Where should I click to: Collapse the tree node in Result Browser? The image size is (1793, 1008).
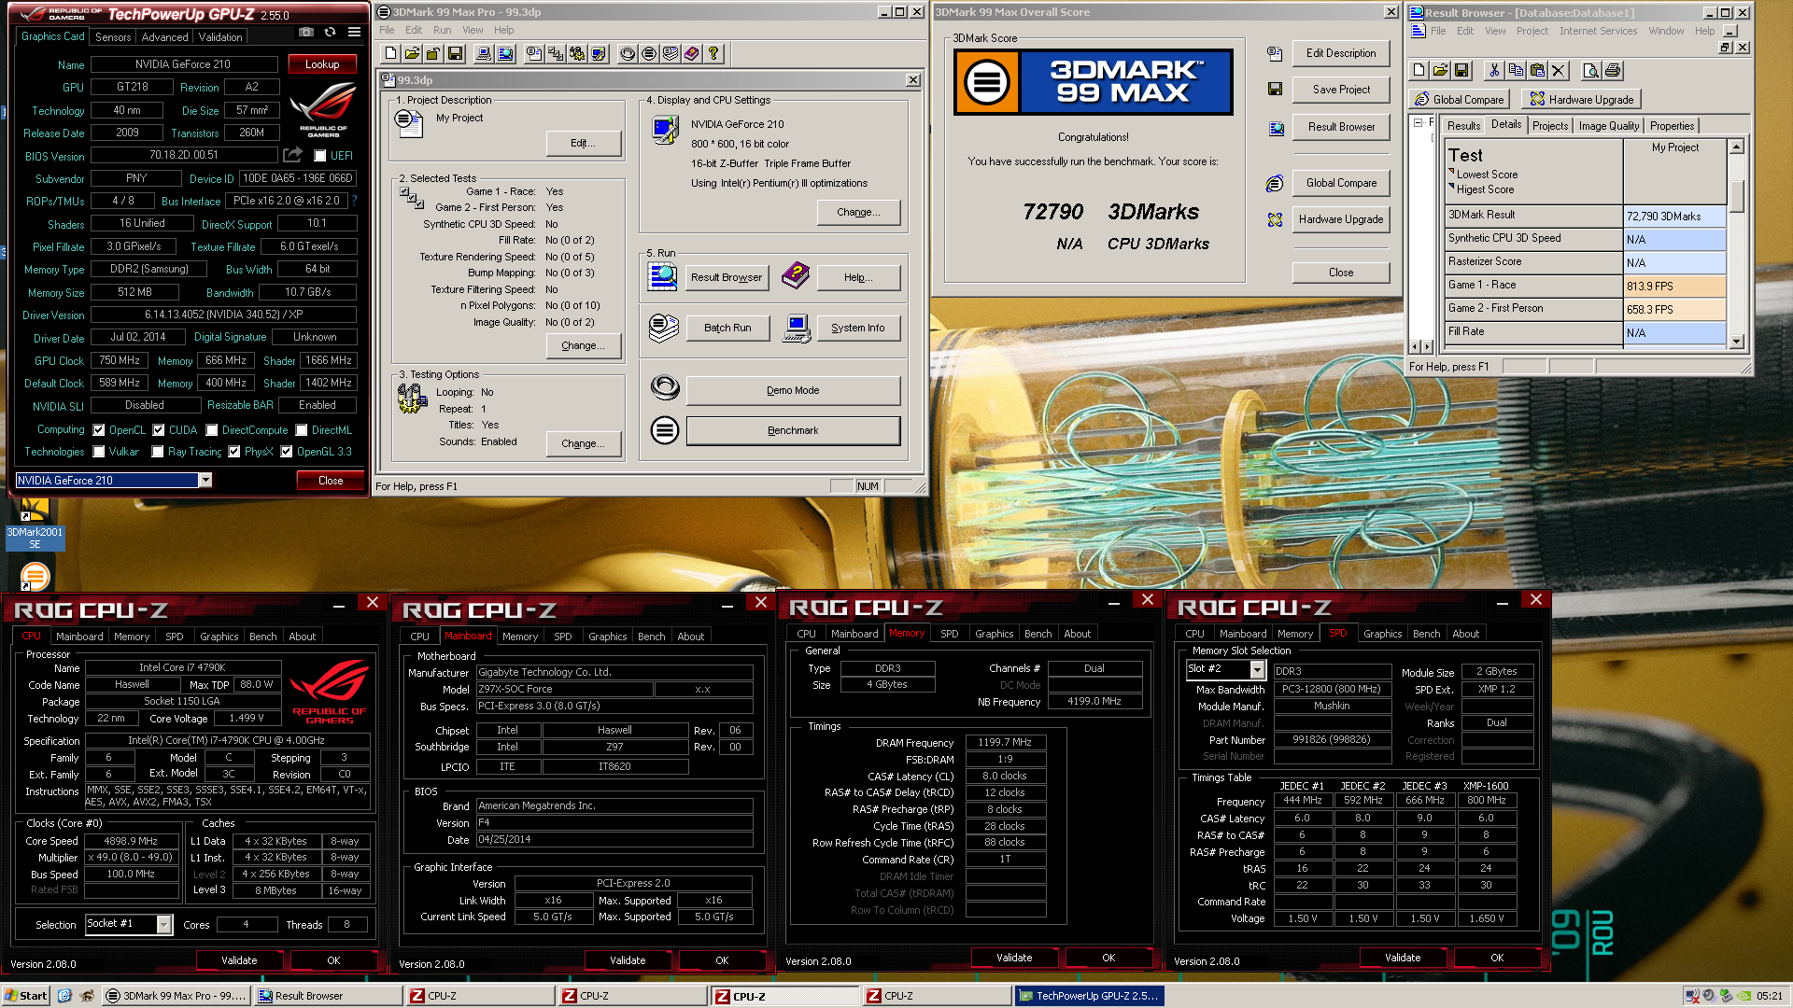click(1418, 122)
